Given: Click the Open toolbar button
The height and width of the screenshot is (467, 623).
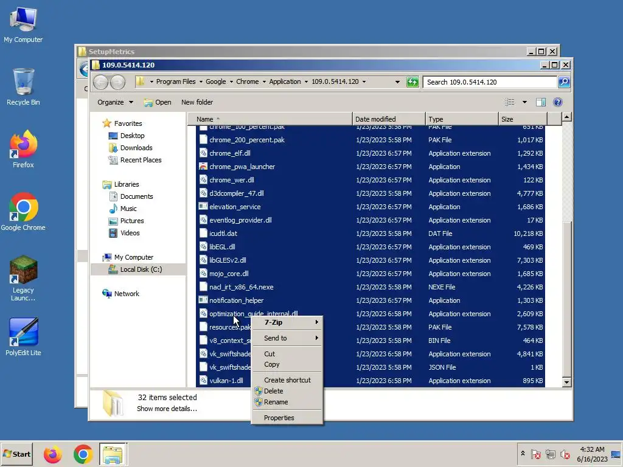Looking at the screenshot, I should coord(158,102).
